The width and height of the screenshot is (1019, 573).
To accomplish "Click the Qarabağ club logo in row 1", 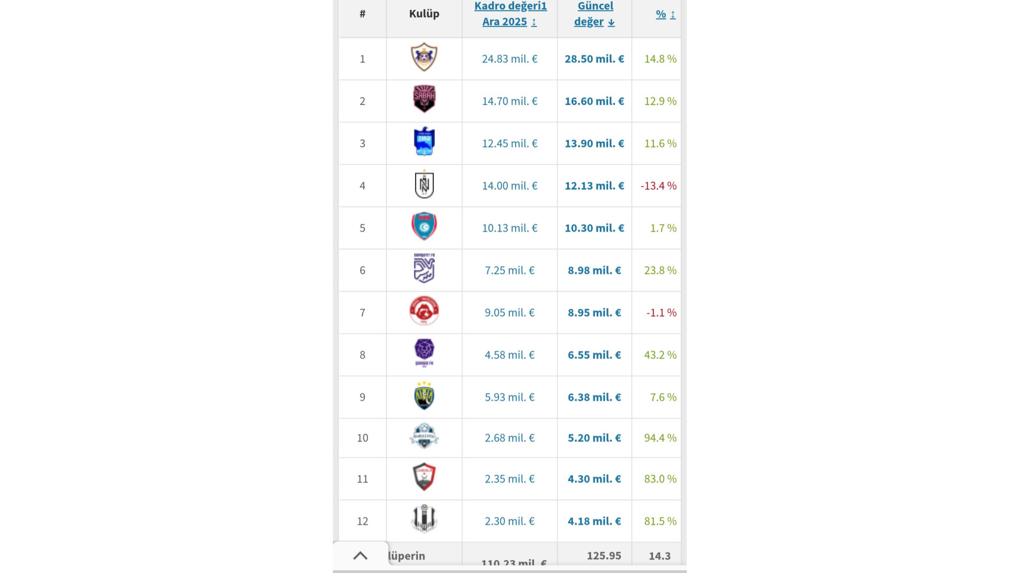I will pyautogui.click(x=424, y=57).
